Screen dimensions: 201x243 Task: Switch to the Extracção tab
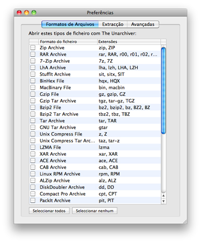click(113, 24)
